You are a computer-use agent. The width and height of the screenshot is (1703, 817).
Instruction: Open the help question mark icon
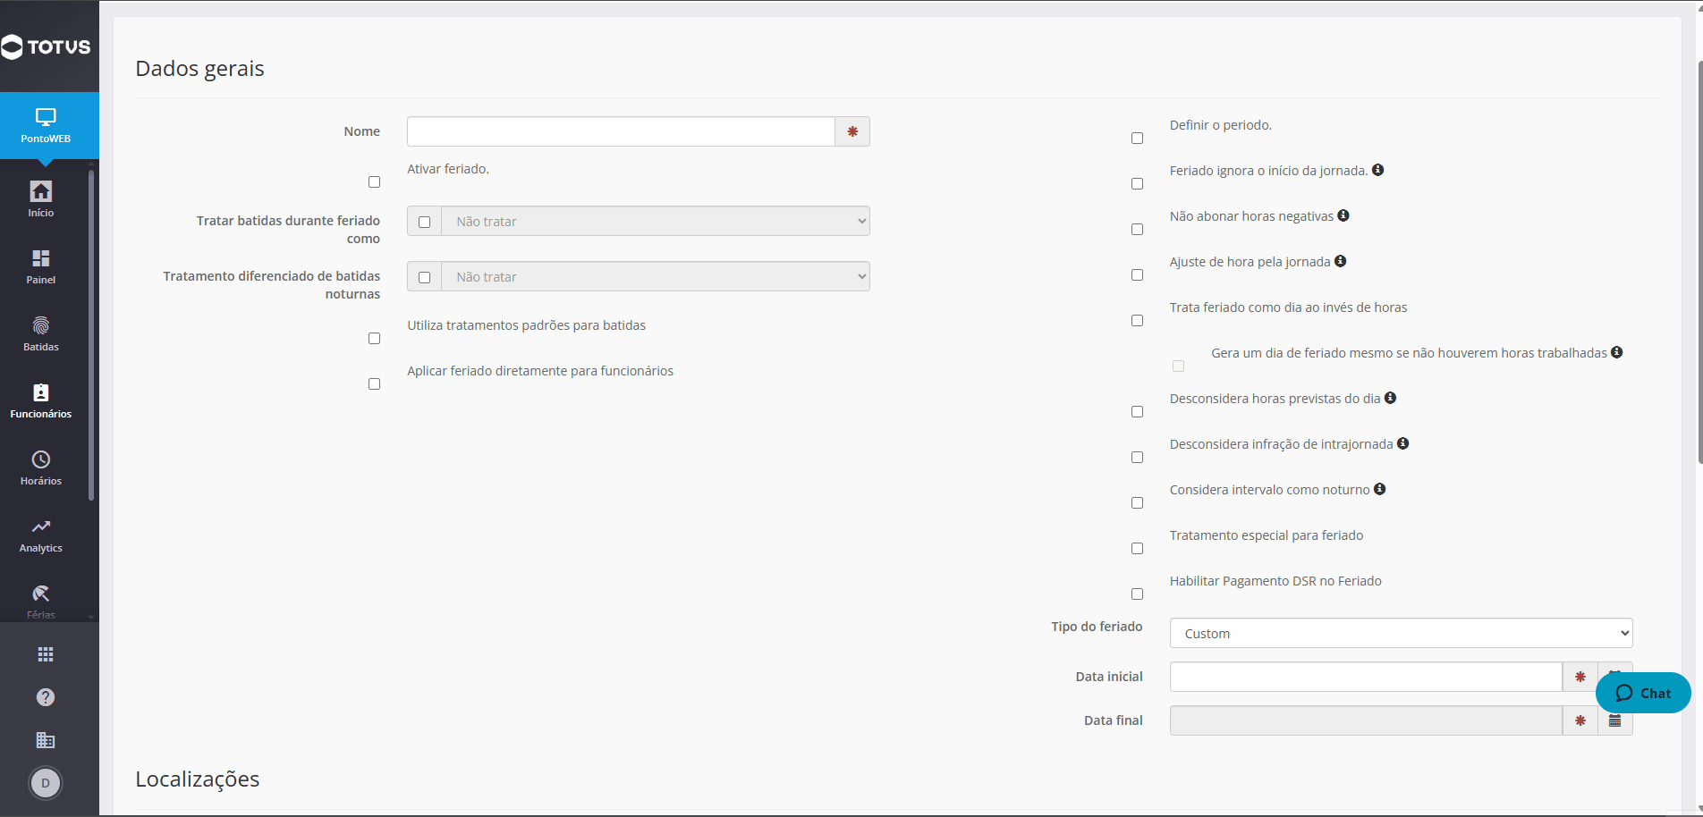[x=46, y=697]
